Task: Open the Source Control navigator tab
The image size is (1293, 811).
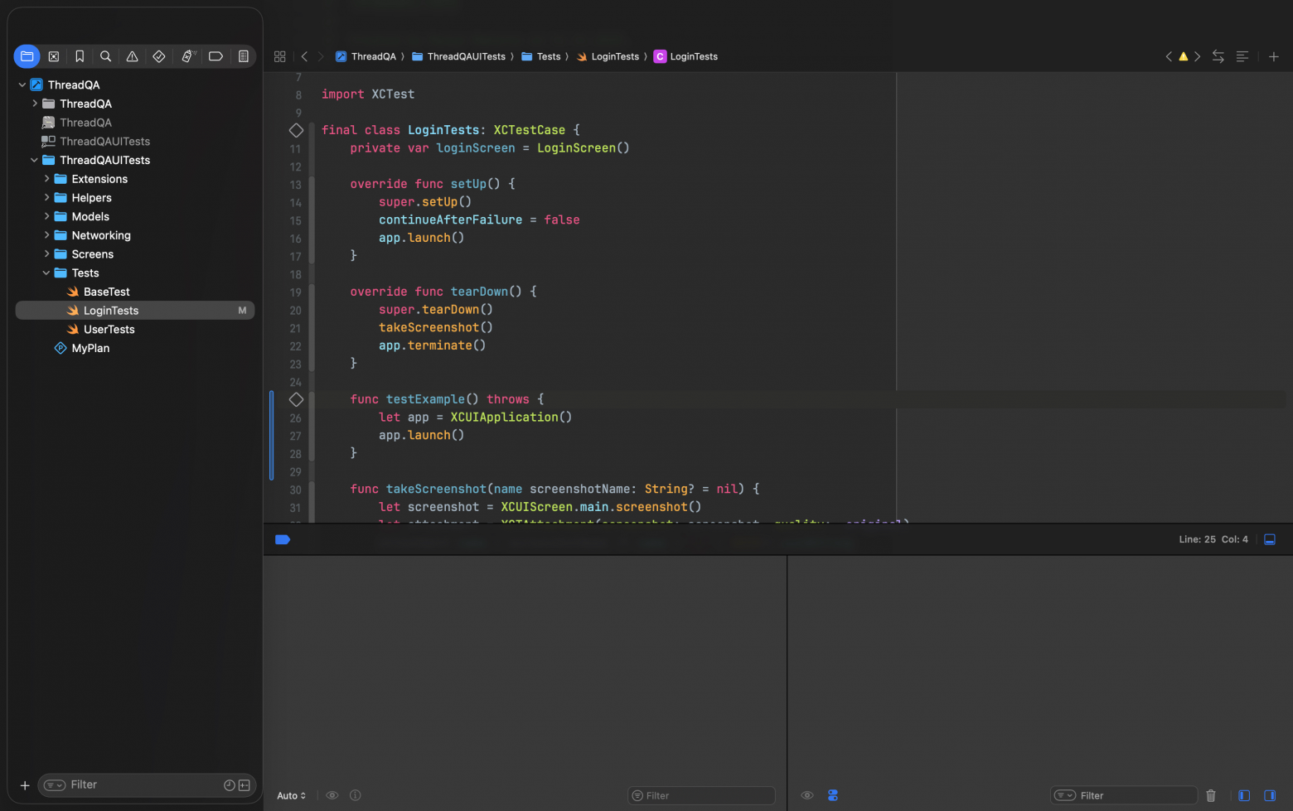Action: 54,56
